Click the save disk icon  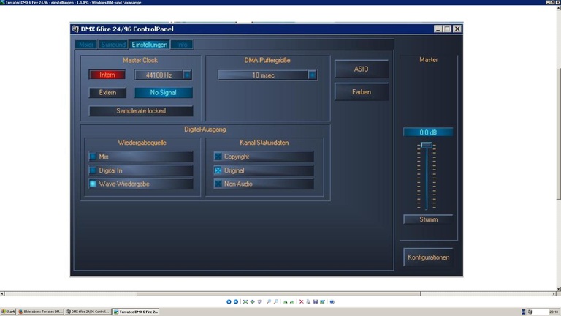(316, 301)
